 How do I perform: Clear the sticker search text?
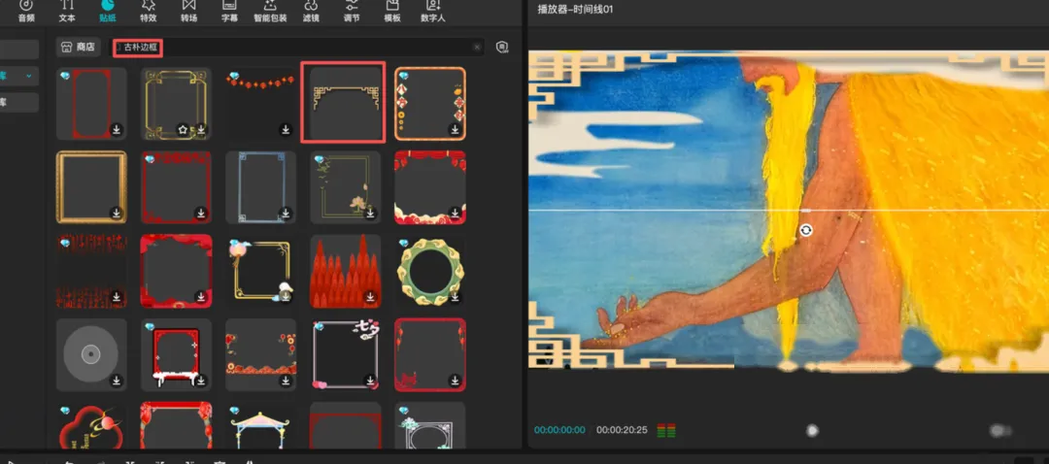pyautogui.click(x=477, y=48)
